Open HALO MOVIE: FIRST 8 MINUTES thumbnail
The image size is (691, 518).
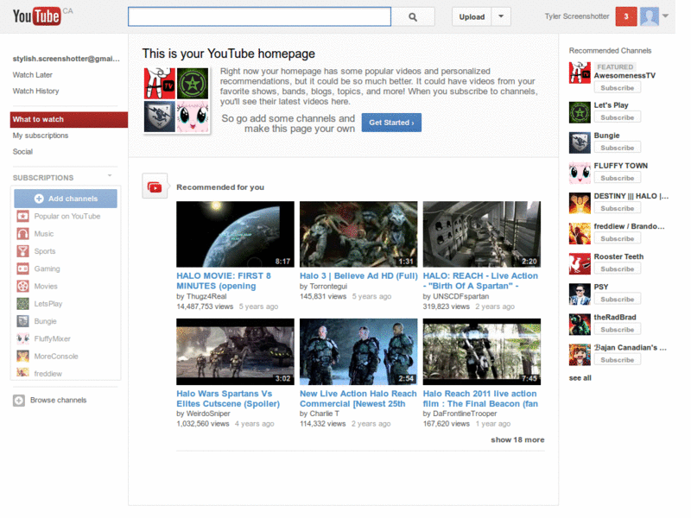[235, 234]
